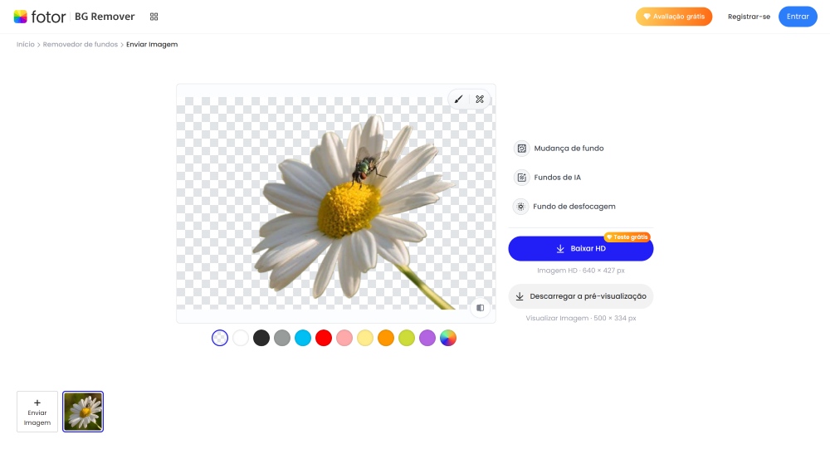The width and height of the screenshot is (830, 449).
Task: Open Mudança de fundo option
Action: (x=559, y=149)
